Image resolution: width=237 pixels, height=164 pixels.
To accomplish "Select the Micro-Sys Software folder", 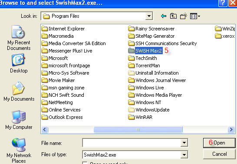I will pos(65,73).
